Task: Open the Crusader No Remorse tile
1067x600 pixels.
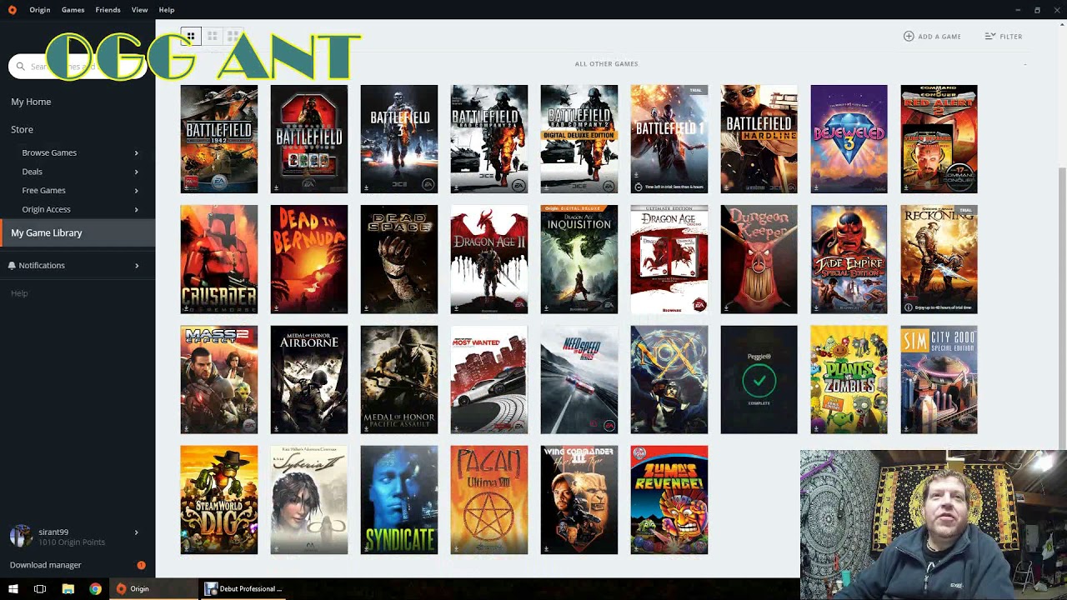Action: click(x=219, y=259)
